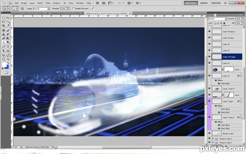Select the Rectangular Marquee tool
Image resolution: width=246 pixels, height=154 pixels.
[x=4, y=18]
